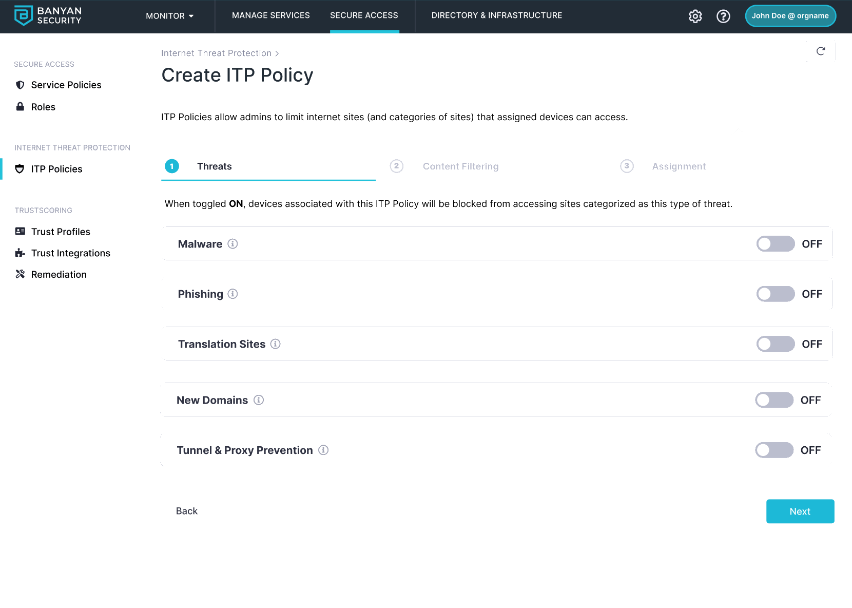Show info for Tunnel & Proxy Prevention
This screenshot has width=852, height=608.
coord(323,450)
